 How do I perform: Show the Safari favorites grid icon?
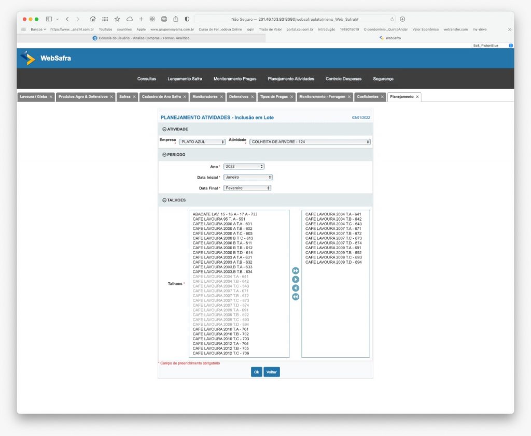pyautogui.click(x=105, y=19)
